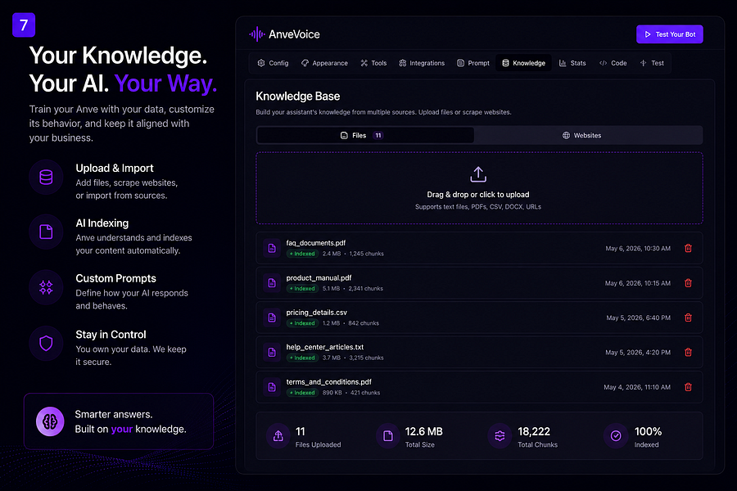Click the Custom Prompts sparkle icon
The image size is (737, 491).
tap(46, 287)
